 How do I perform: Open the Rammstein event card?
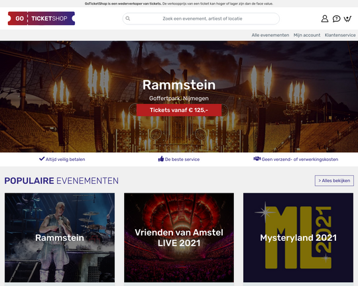pyautogui.click(x=60, y=238)
